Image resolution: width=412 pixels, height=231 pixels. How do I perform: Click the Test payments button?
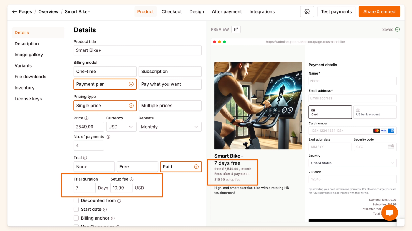pos(336,12)
